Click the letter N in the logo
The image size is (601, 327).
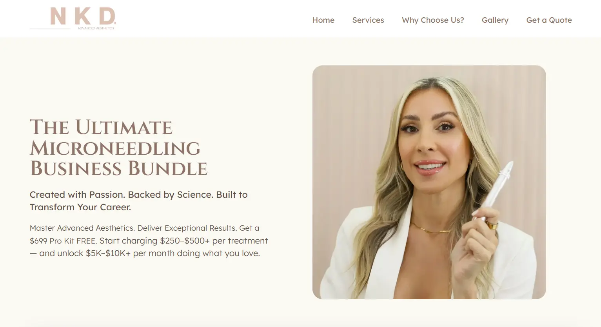click(x=58, y=16)
